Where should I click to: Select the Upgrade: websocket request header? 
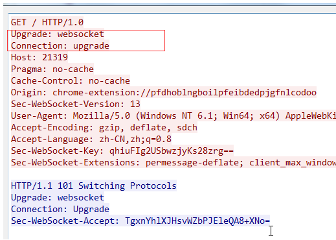pos(58,34)
